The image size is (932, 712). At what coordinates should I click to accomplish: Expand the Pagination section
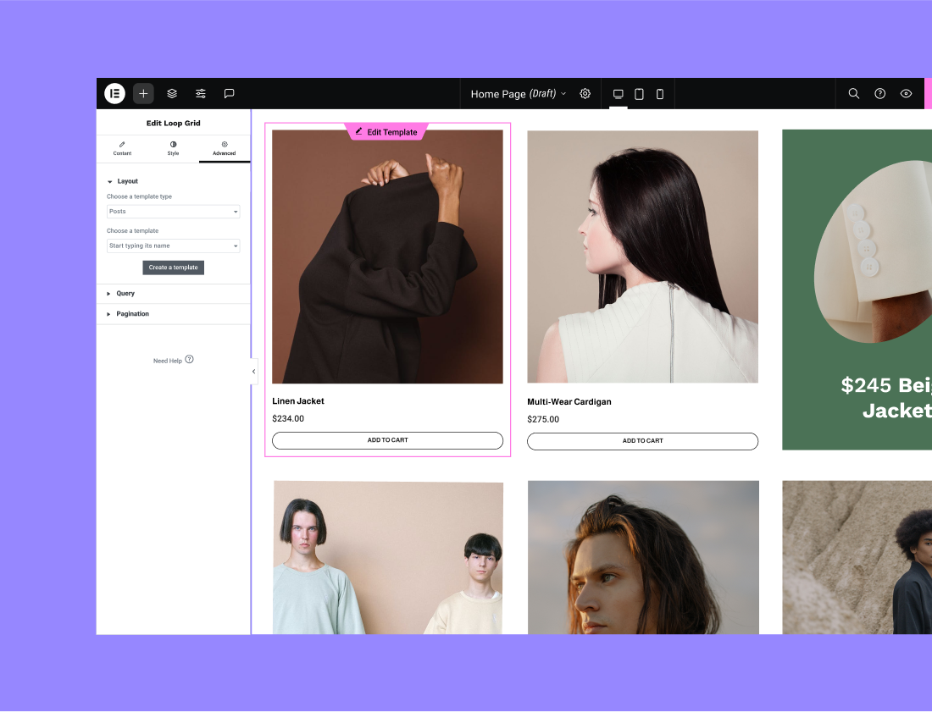132,314
